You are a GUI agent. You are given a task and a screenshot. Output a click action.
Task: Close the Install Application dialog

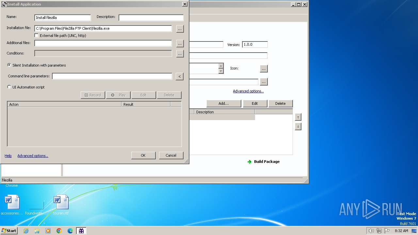click(x=185, y=4)
